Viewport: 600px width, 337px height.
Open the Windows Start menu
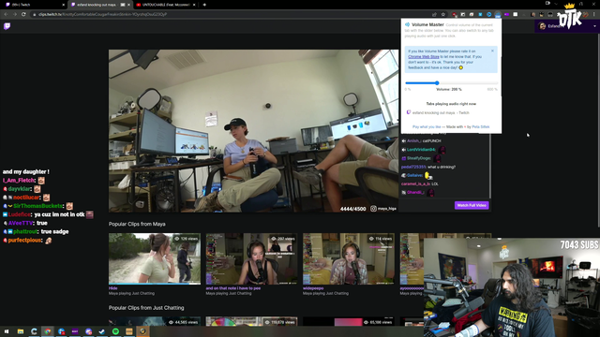coord(7,331)
